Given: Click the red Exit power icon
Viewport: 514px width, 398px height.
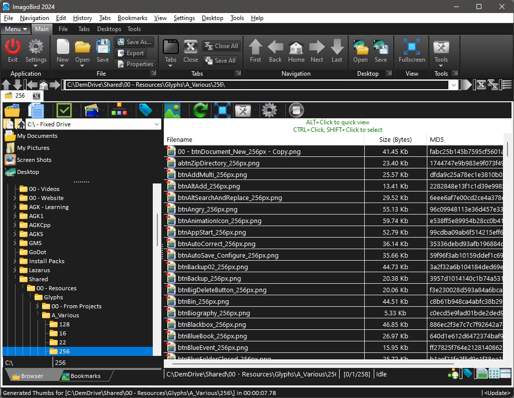Looking at the screenshot, I should (13, 47).
